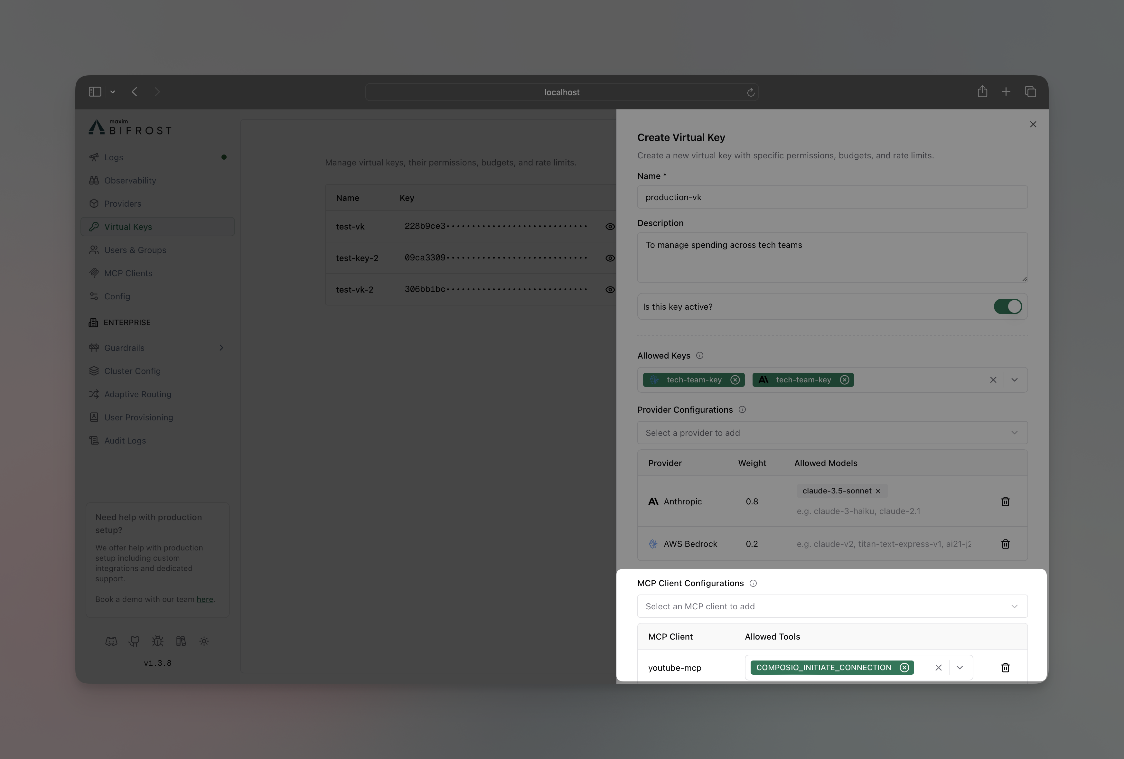Remove the COMPOSIO_INITIATE_CONNECTION tool tag
Screen dimensions: 1124x759
904,668
